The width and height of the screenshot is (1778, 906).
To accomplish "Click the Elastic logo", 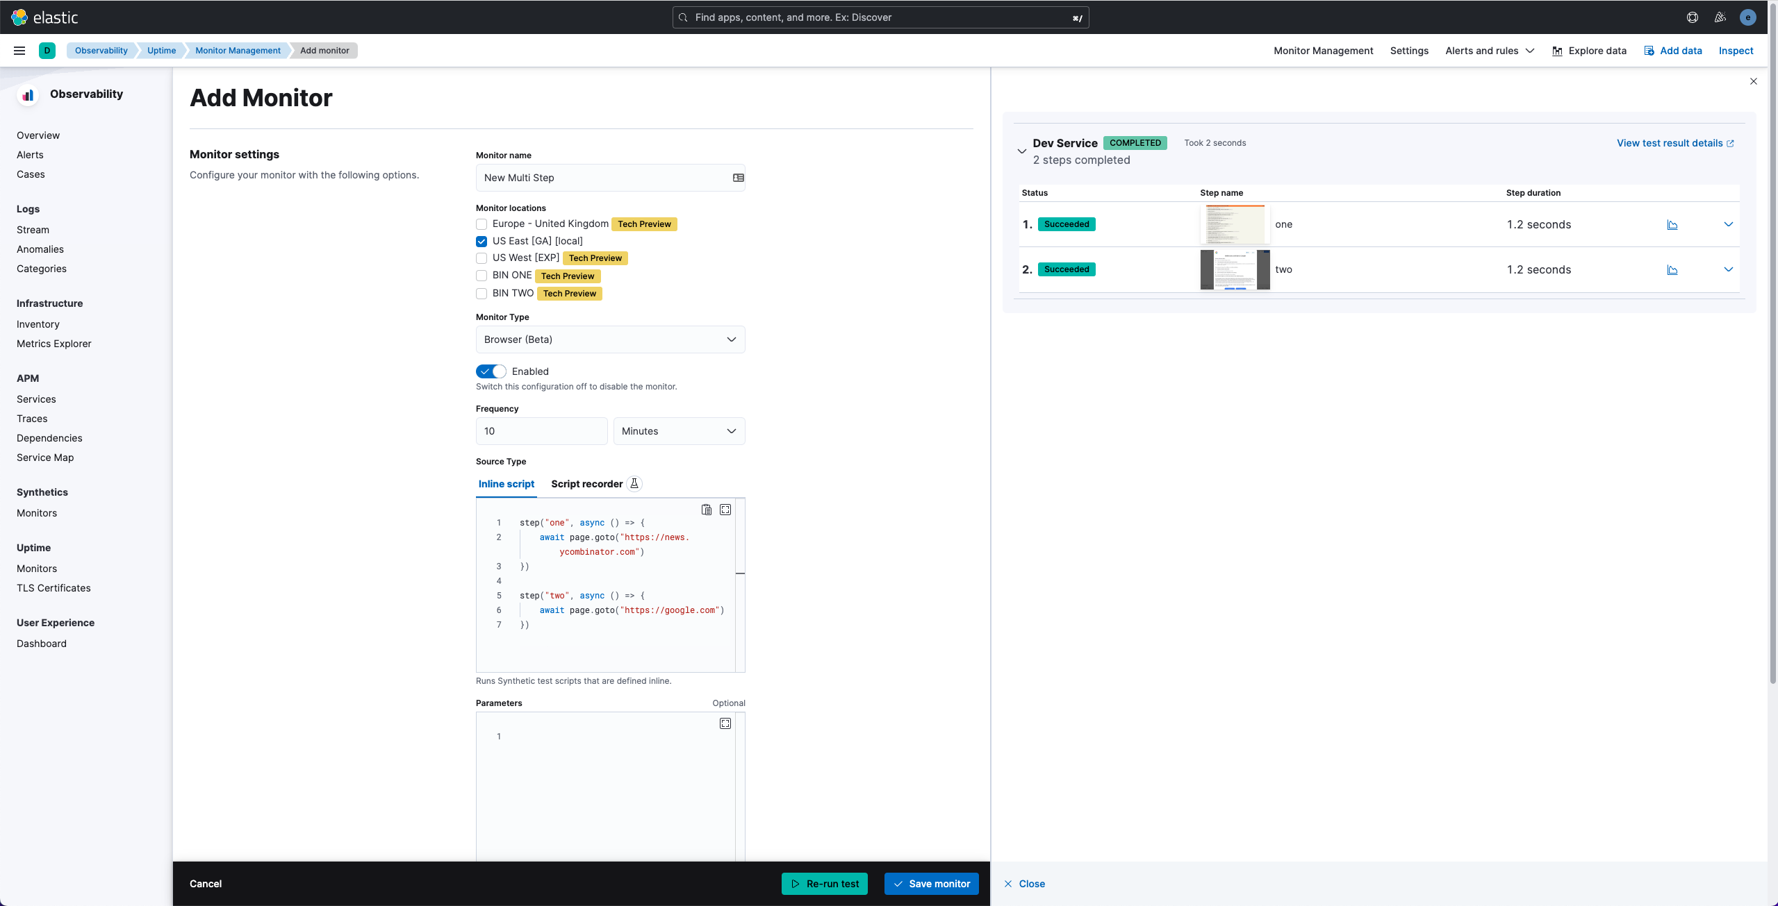I will coord(45,17).
